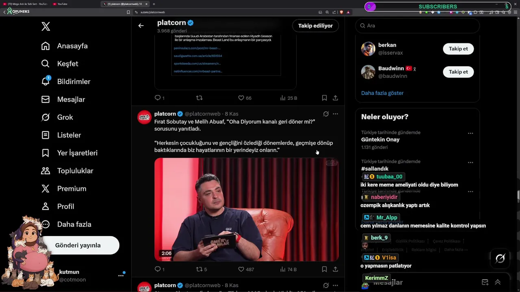Click Gönderi yayınla button
Viewport: 520px width, 292px height.
coord(78,245)
